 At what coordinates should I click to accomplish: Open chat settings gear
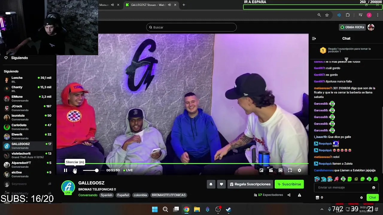361,197
